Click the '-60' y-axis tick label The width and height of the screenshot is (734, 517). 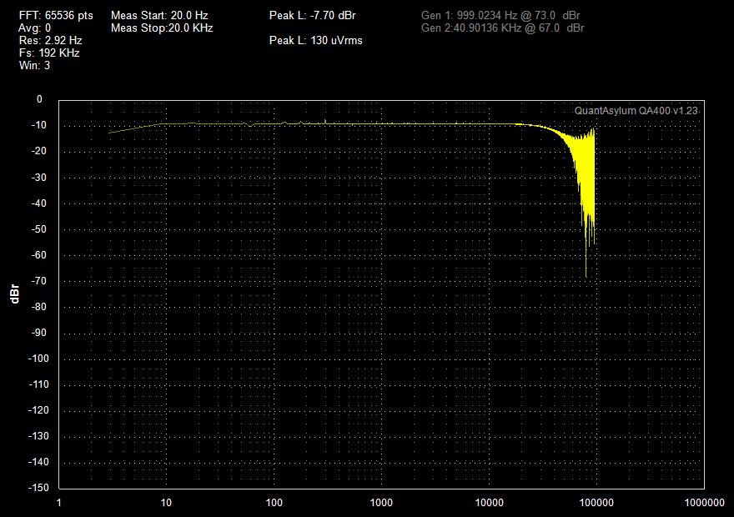tap(39, 255)
